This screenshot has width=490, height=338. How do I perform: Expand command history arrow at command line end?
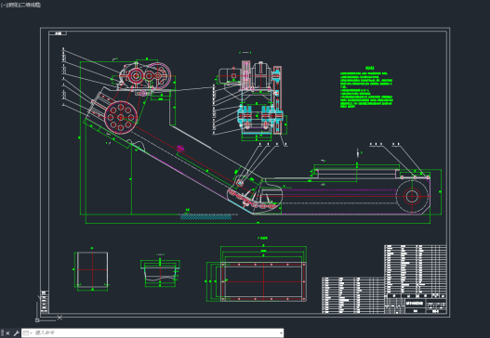[x=281, y=333]
